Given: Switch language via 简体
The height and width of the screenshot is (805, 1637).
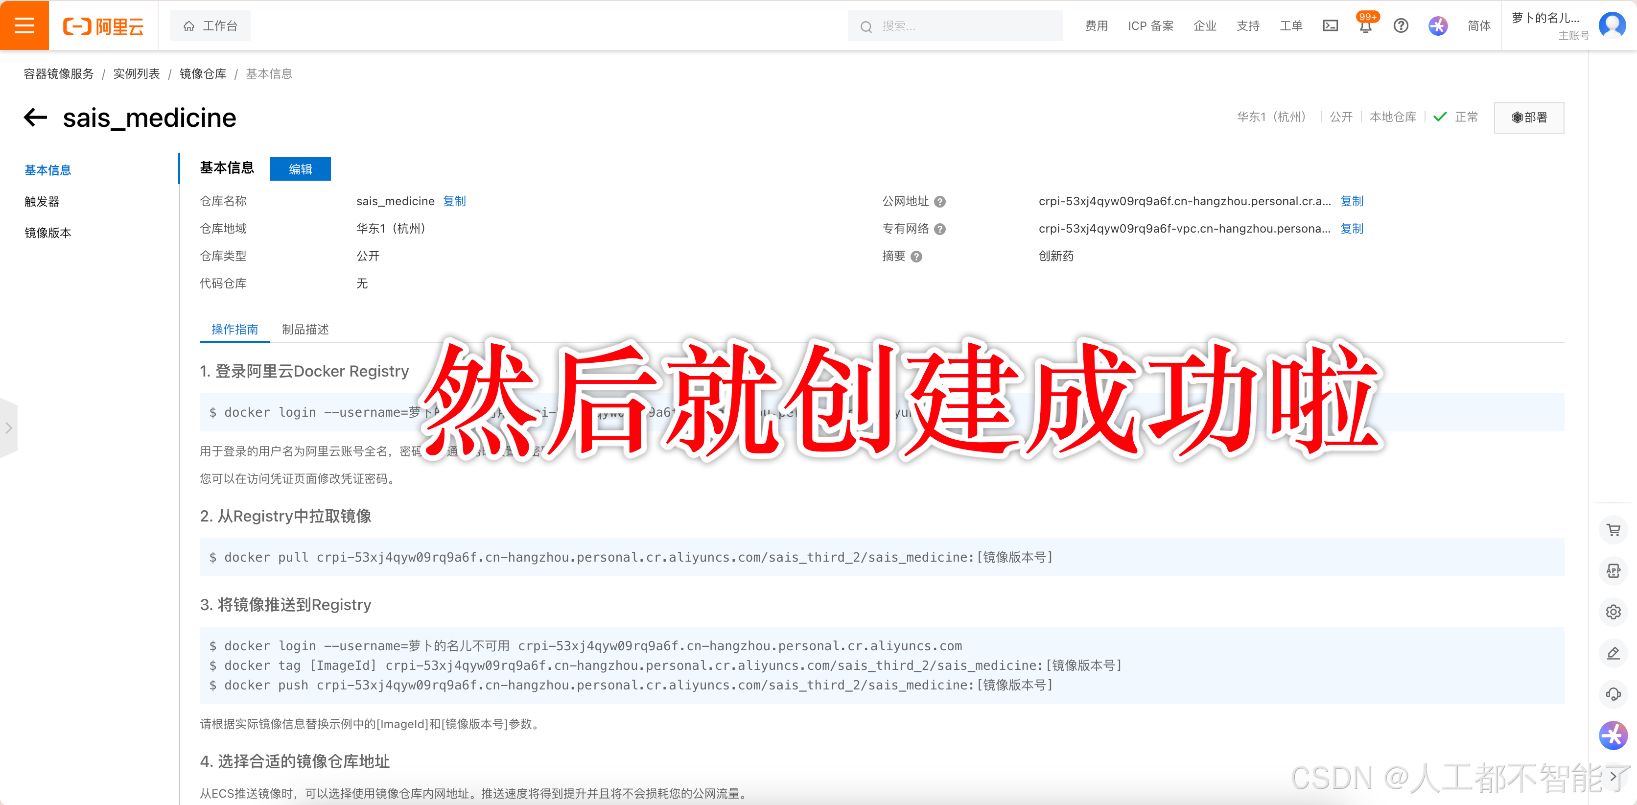Looking at the screenshot, I should [1479, 26].
